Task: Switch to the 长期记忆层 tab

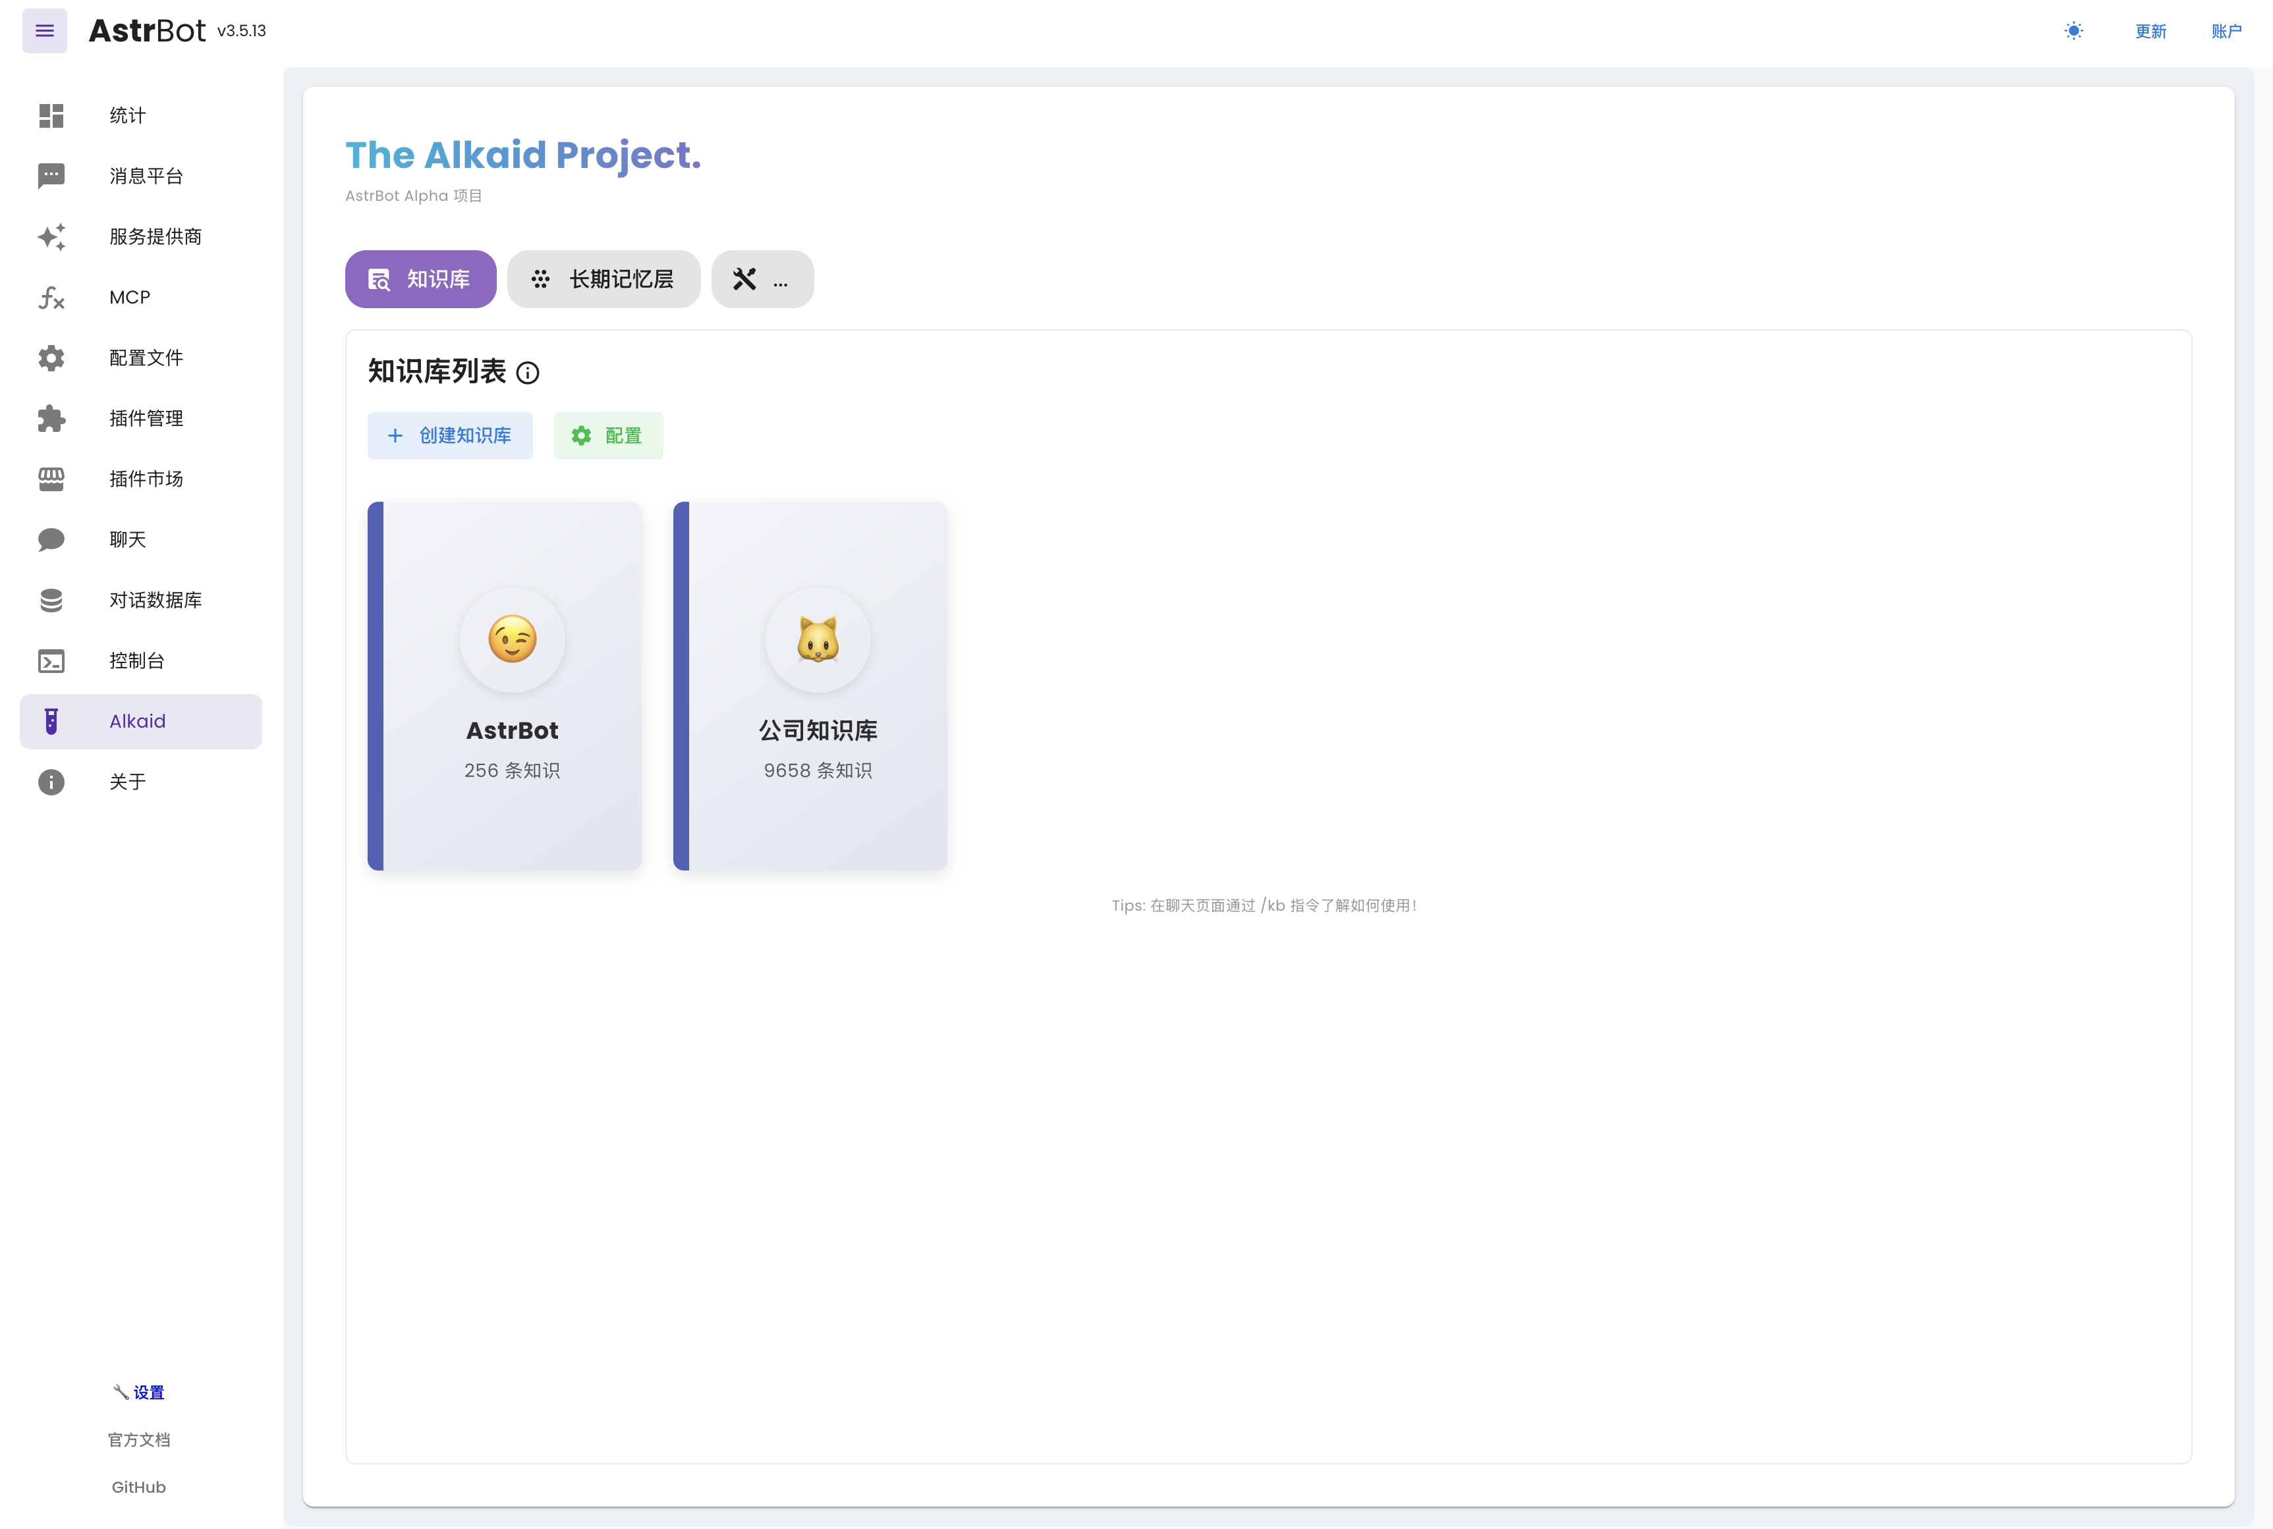Action: [604, 279]
